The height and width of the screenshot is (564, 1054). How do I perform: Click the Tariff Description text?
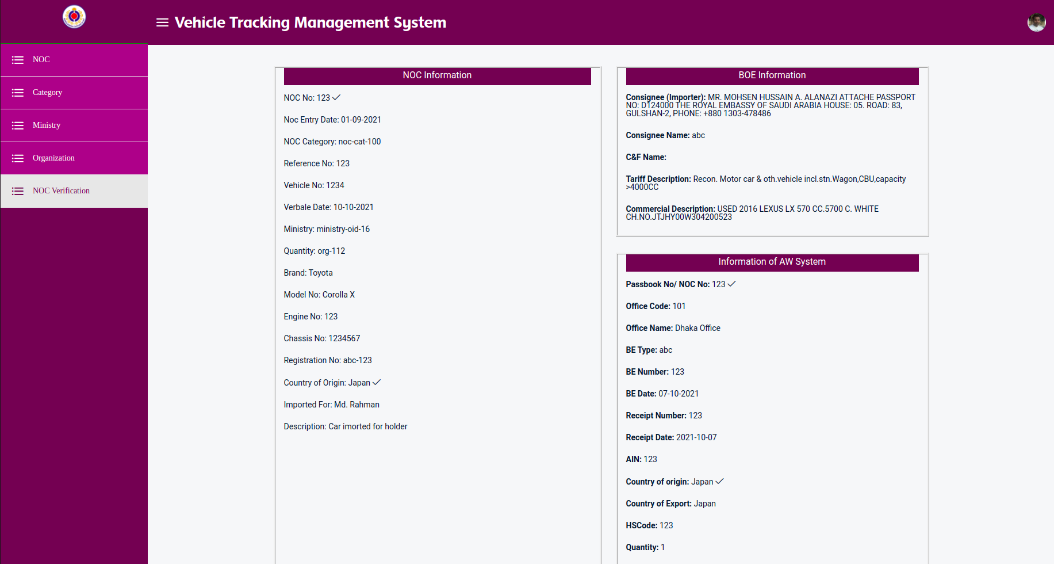click(766, 183)
